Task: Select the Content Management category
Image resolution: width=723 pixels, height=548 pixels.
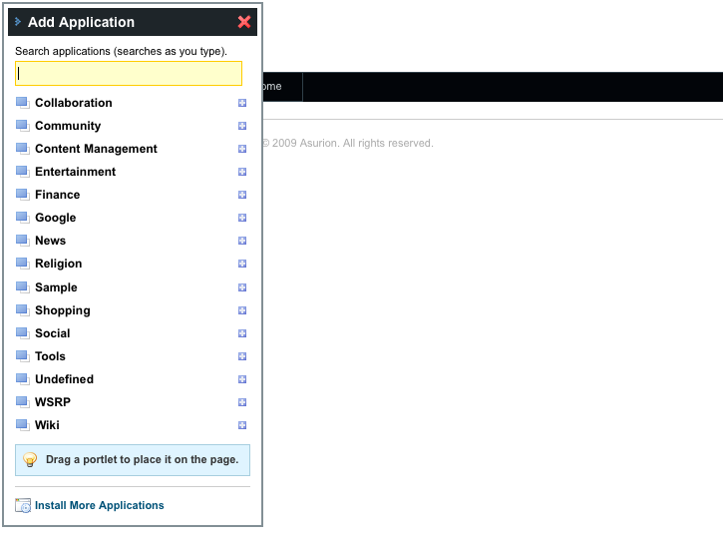Action: [96, 149]
